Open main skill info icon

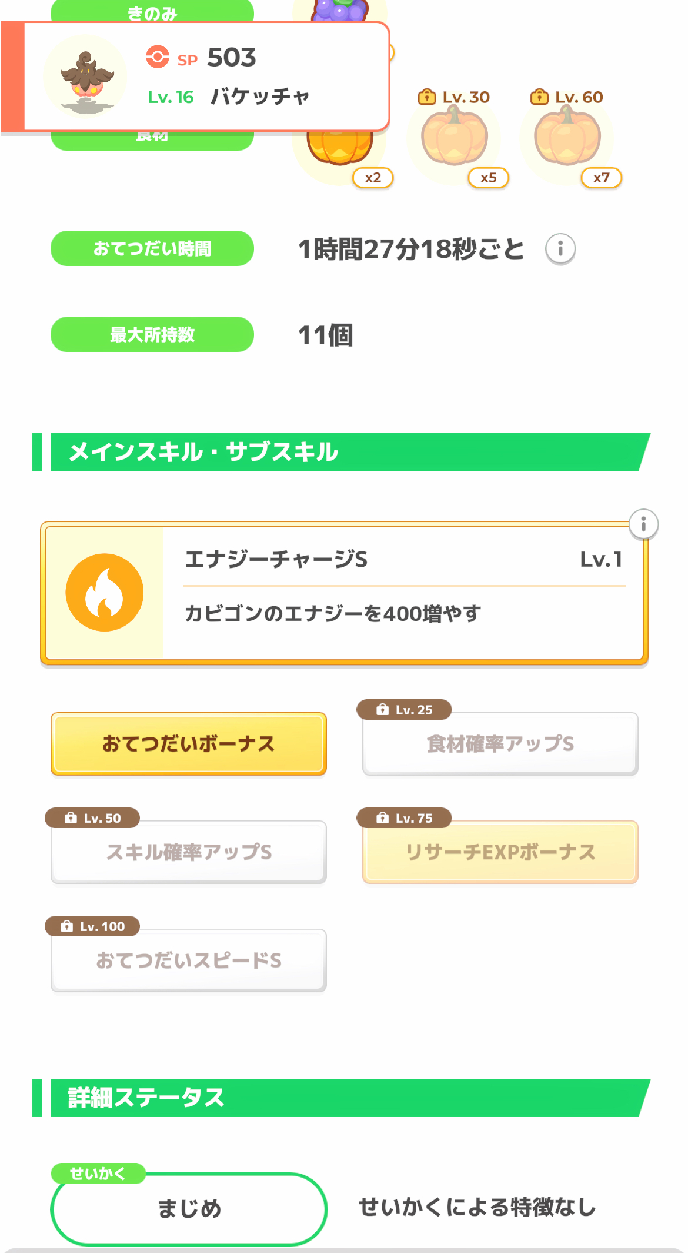pyautogui.click(x=643, y=524)
